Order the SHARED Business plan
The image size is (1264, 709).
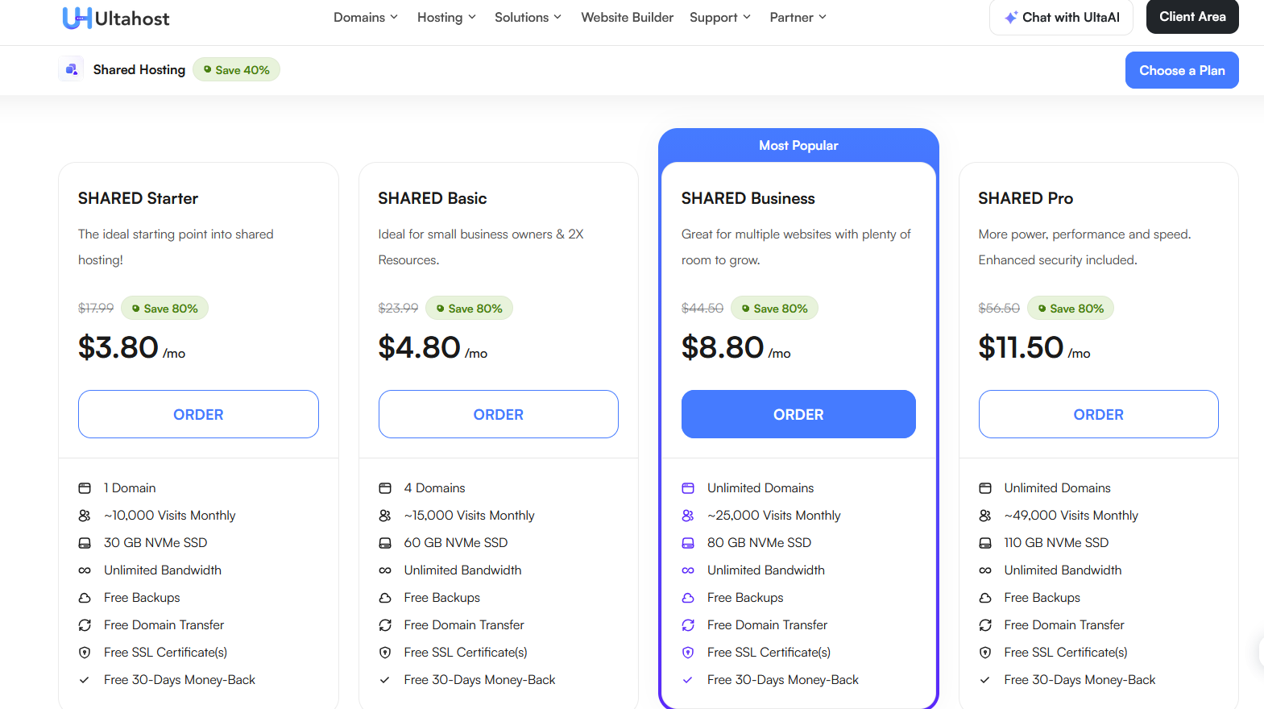[798, 414]
